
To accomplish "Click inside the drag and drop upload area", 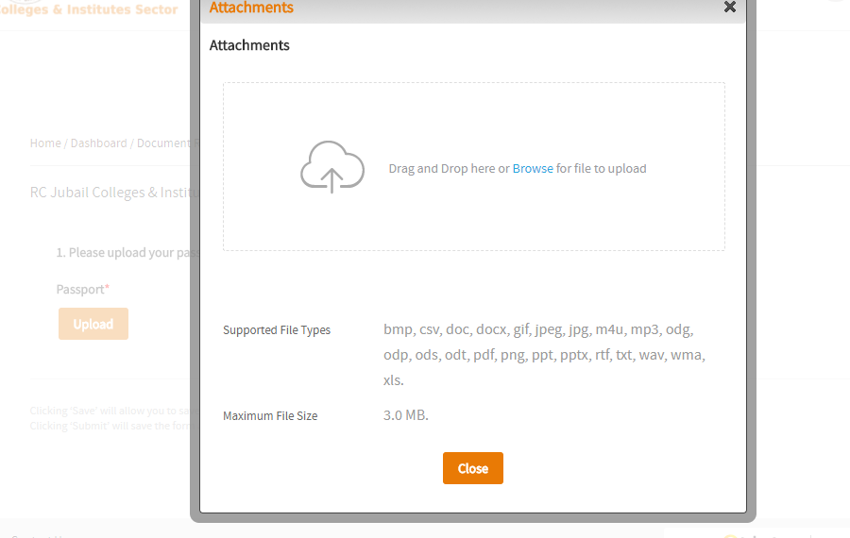I will (474, 167).
